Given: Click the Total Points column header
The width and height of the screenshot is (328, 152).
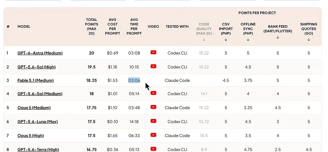Looking at the screenshot, I should [x=92, y=26].
